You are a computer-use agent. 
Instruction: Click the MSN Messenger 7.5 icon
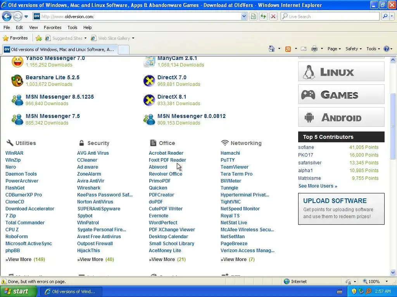[x=17, y=119]
